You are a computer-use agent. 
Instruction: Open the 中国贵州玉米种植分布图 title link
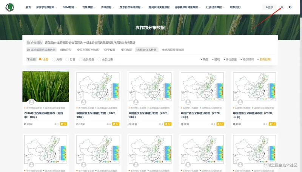[x=253, y=115]
